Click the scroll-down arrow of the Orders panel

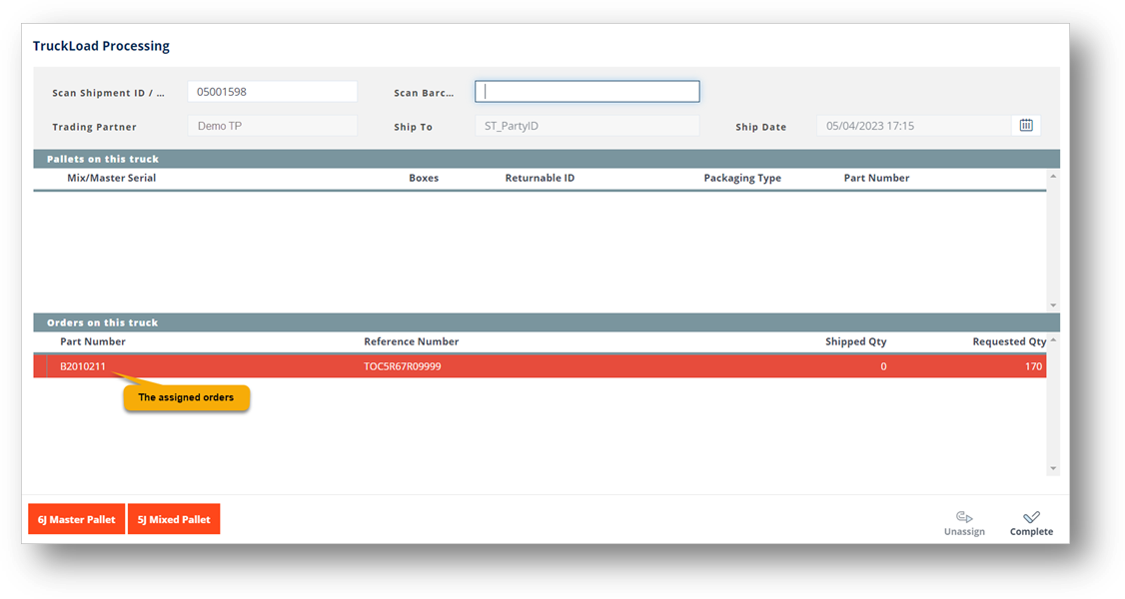1053,466
